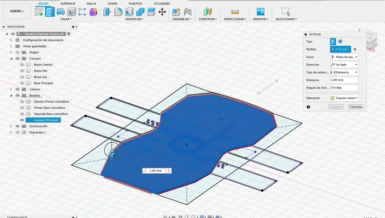The height and width of the screenshot is (218, 385).
Task: Open the MODIFICAR menu
Action: click(x=134, y=19)
